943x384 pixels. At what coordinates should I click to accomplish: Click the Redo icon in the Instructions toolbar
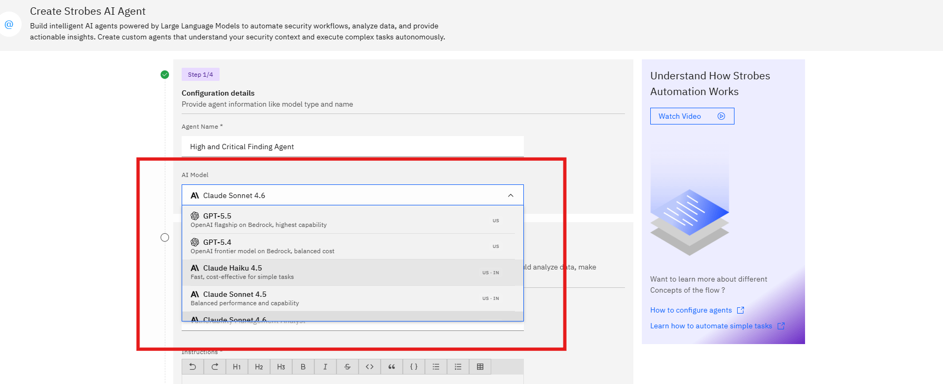click(x=215, y=367)
